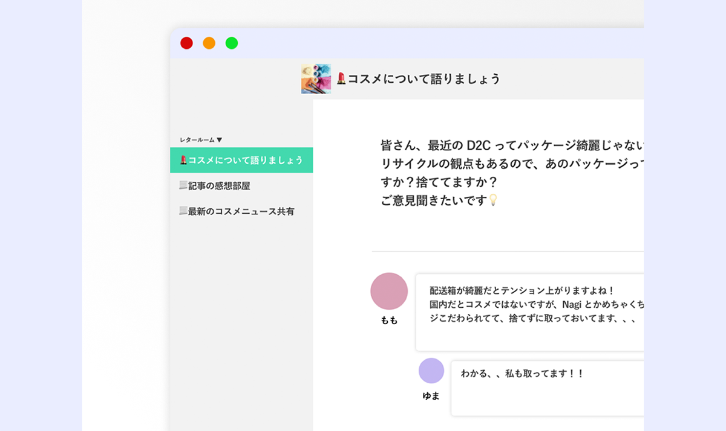
Task: Click the purple avatar of ゆま
Action: (x=431, y=371)
